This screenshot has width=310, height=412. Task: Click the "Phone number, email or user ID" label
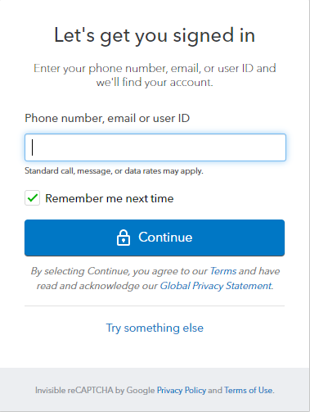(x=107, y=118)
